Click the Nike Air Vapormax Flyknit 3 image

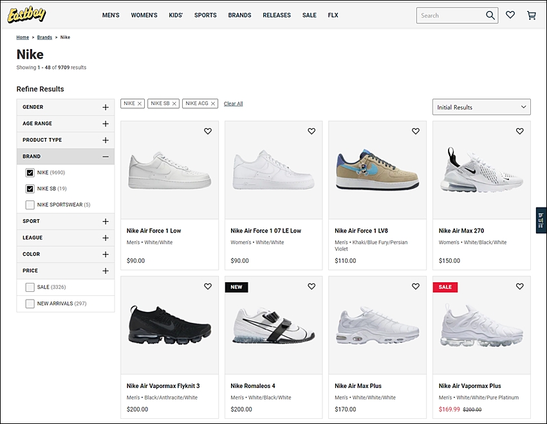point(169,325)
